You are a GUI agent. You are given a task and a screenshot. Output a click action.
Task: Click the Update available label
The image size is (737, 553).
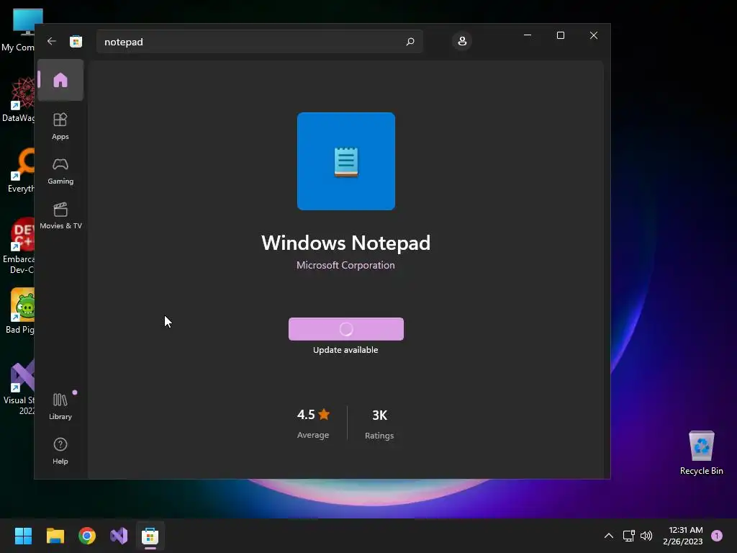coord(345,350)
